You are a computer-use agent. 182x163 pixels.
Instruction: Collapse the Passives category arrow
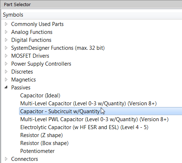(6, 87)
